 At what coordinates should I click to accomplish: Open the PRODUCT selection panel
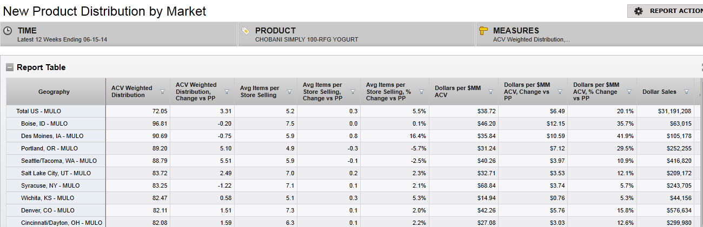356,34
